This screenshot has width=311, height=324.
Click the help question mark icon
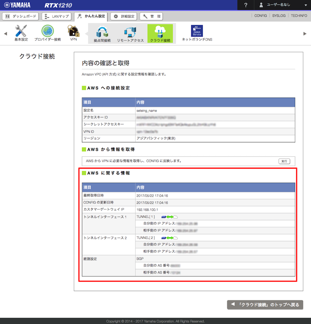pos(246,5)
